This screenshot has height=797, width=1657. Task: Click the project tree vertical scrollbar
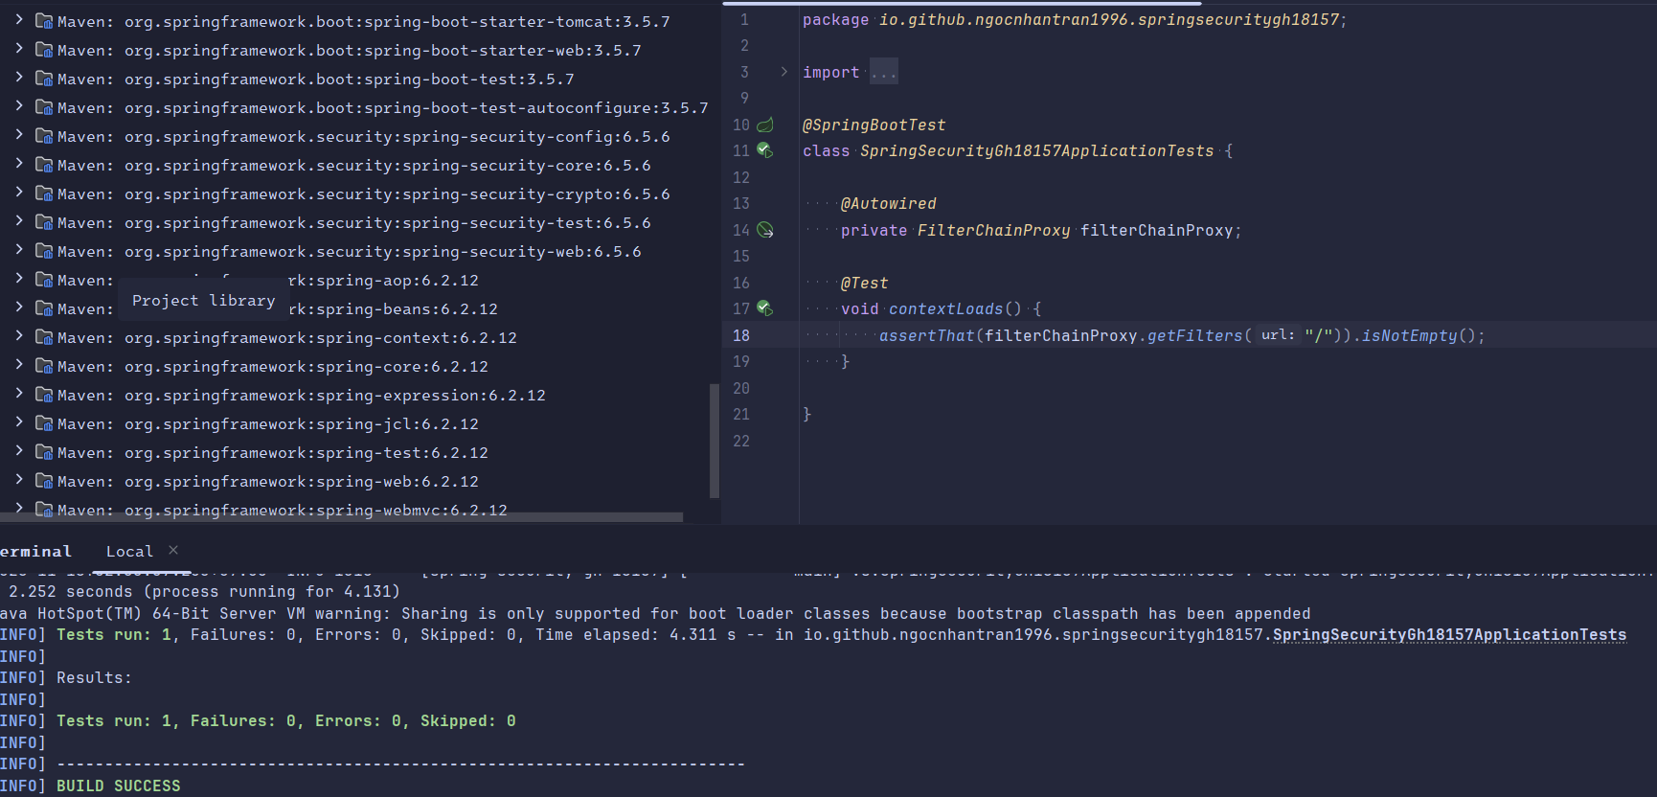point(714,441)
